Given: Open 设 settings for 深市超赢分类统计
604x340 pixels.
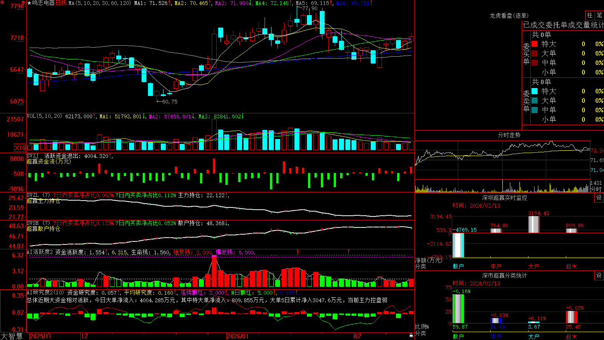Looking at the screenshot, I should 599,275.
